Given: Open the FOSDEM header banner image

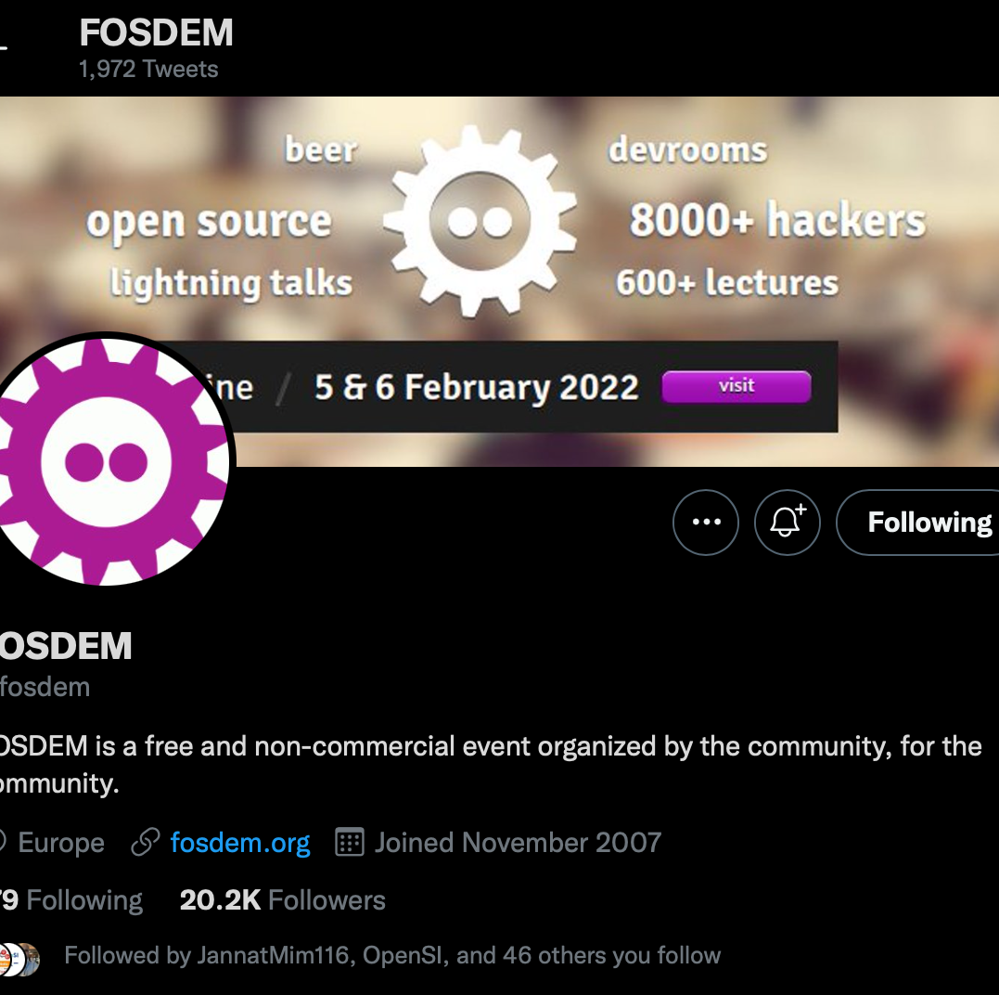Looking at the screenshot, I should (x=499, y=281).
